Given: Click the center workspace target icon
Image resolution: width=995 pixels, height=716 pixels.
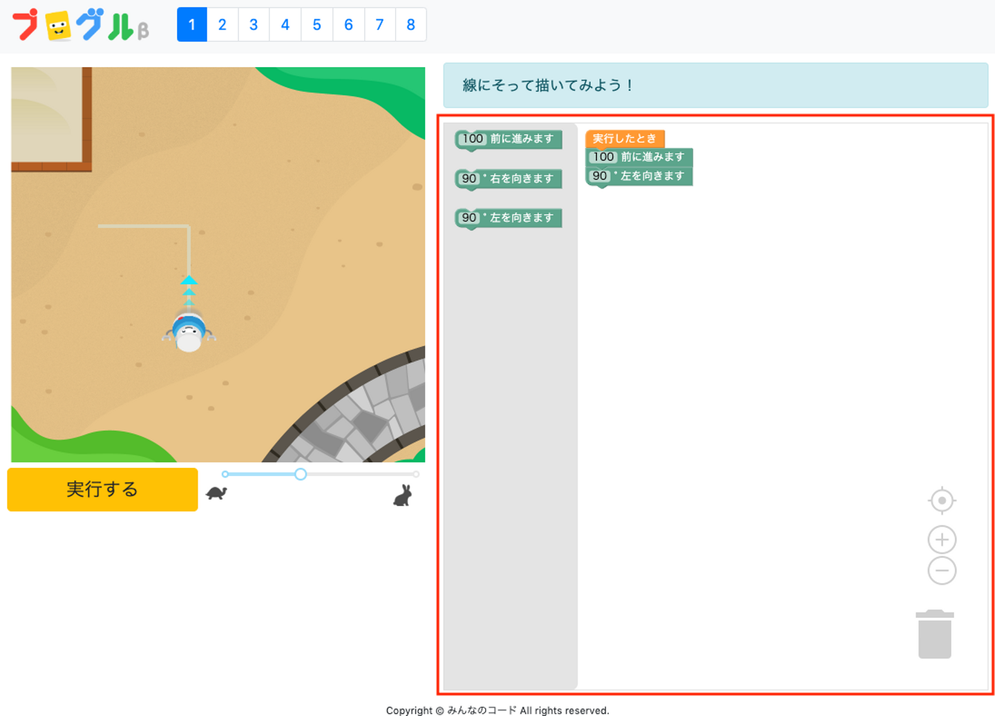Looking at the screenshot, I should [942, 500].
